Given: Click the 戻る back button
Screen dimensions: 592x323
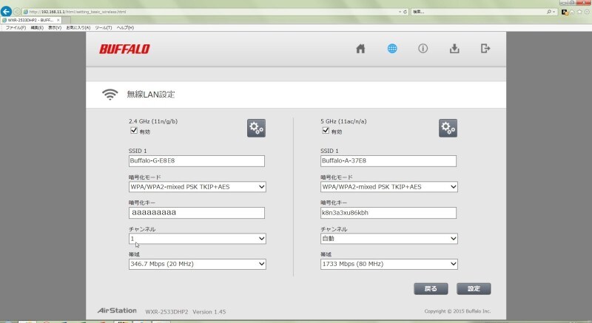Looking at the screenshot, I should click(431, 289).
